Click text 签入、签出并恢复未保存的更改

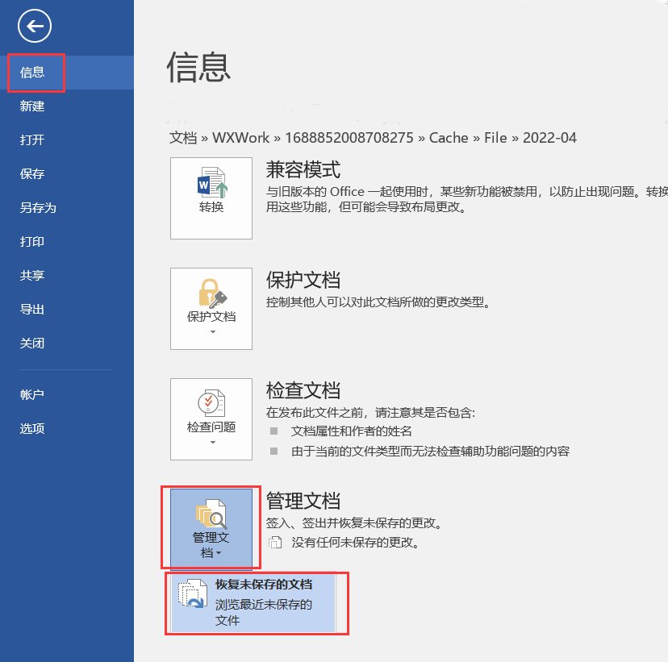[x=353, y=523]
